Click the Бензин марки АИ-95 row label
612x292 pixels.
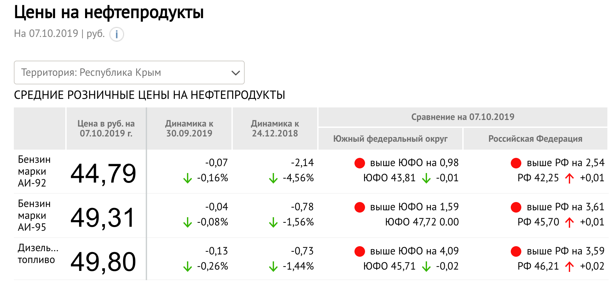(34, 215)
